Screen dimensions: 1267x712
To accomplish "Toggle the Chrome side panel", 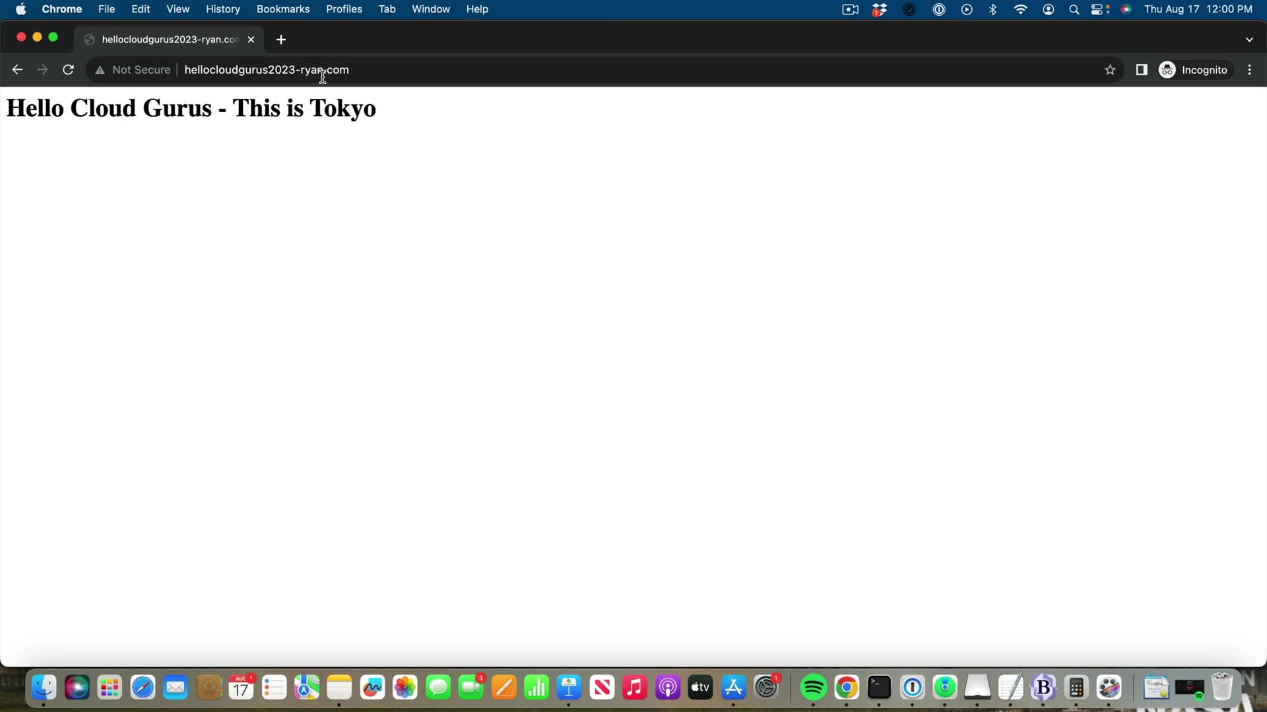I will tap(1141, 70).
